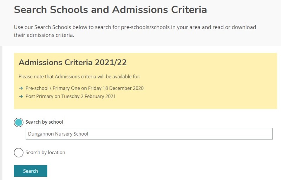
Task: Click the "Search by location" label text
Action: (x=45, y=153)
